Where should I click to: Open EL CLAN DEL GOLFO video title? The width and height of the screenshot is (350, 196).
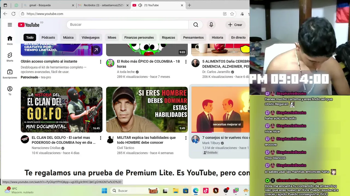click(x=63, y=140)
